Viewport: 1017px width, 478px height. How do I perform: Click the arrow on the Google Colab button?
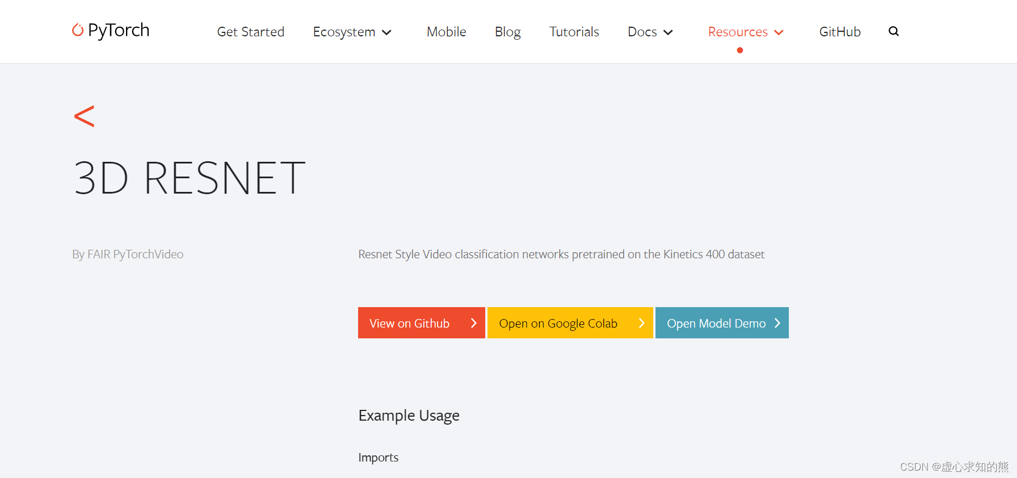[x=641, y=323]
